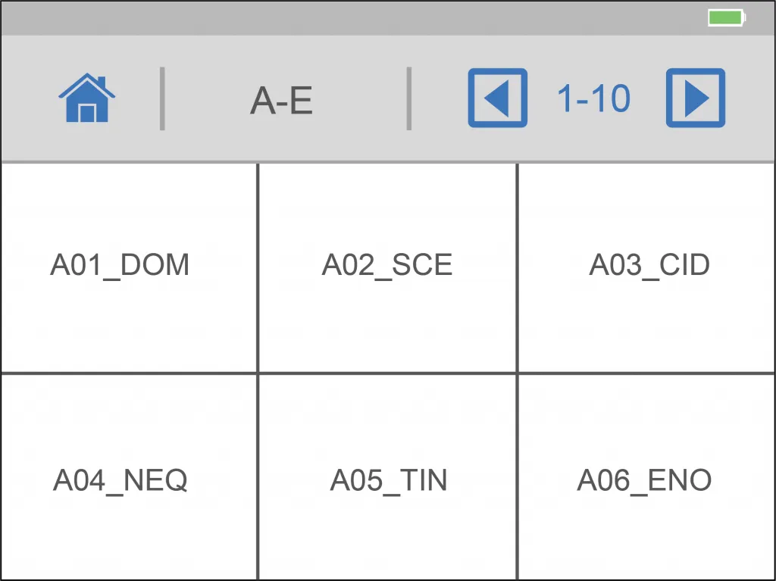Go to the home screen
Image resolution: width=776 pixels, height=581 pixels.
click(x=86, y=98)
